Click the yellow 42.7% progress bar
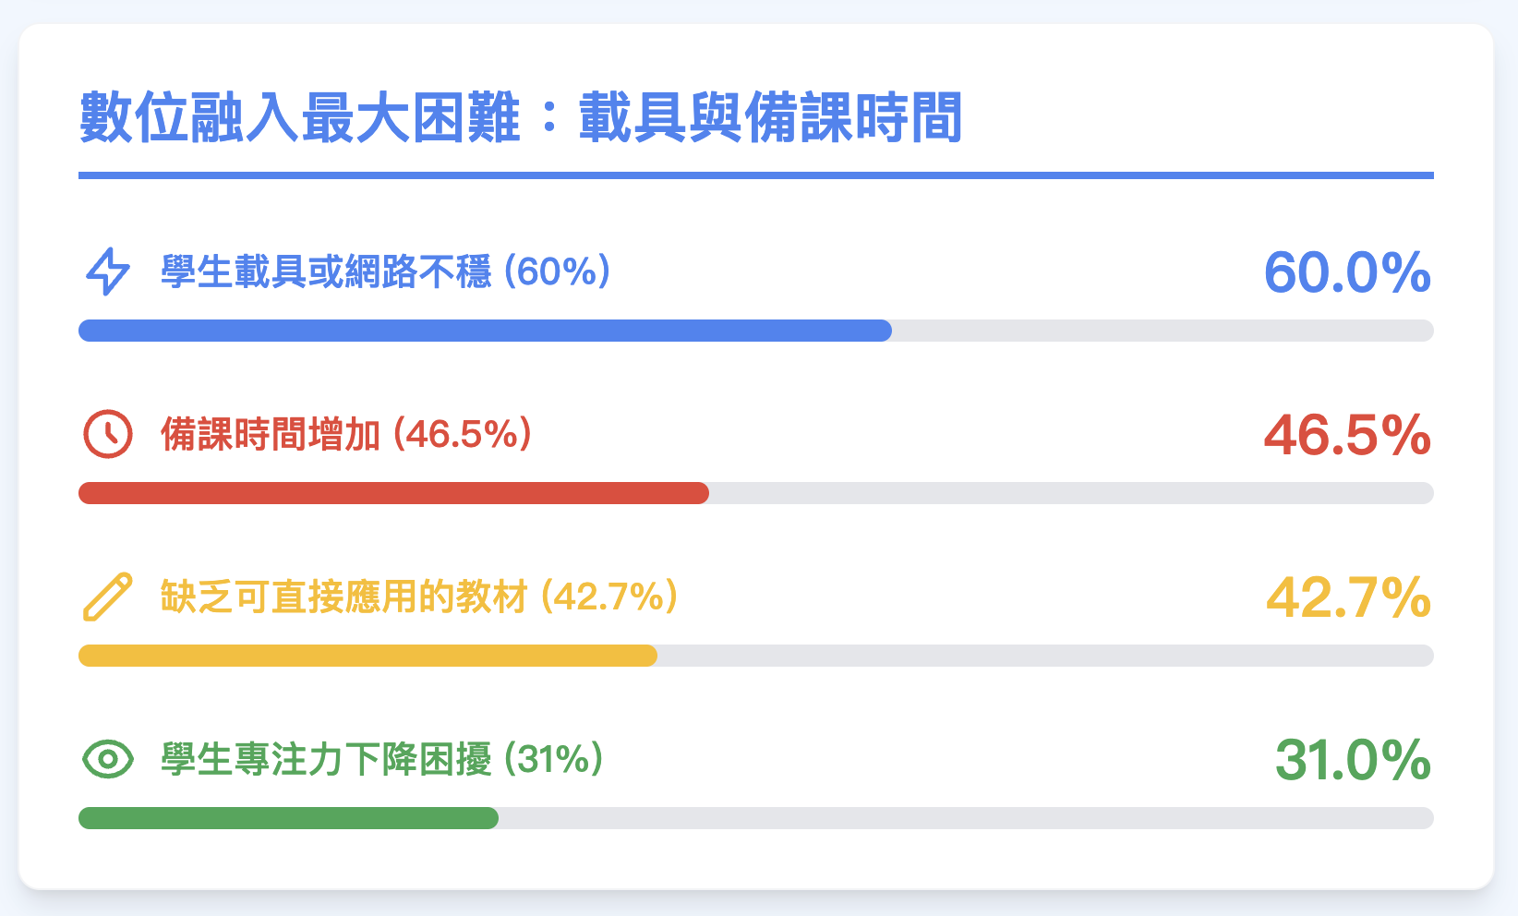The image size is (1518, 916). pos(367,656)
